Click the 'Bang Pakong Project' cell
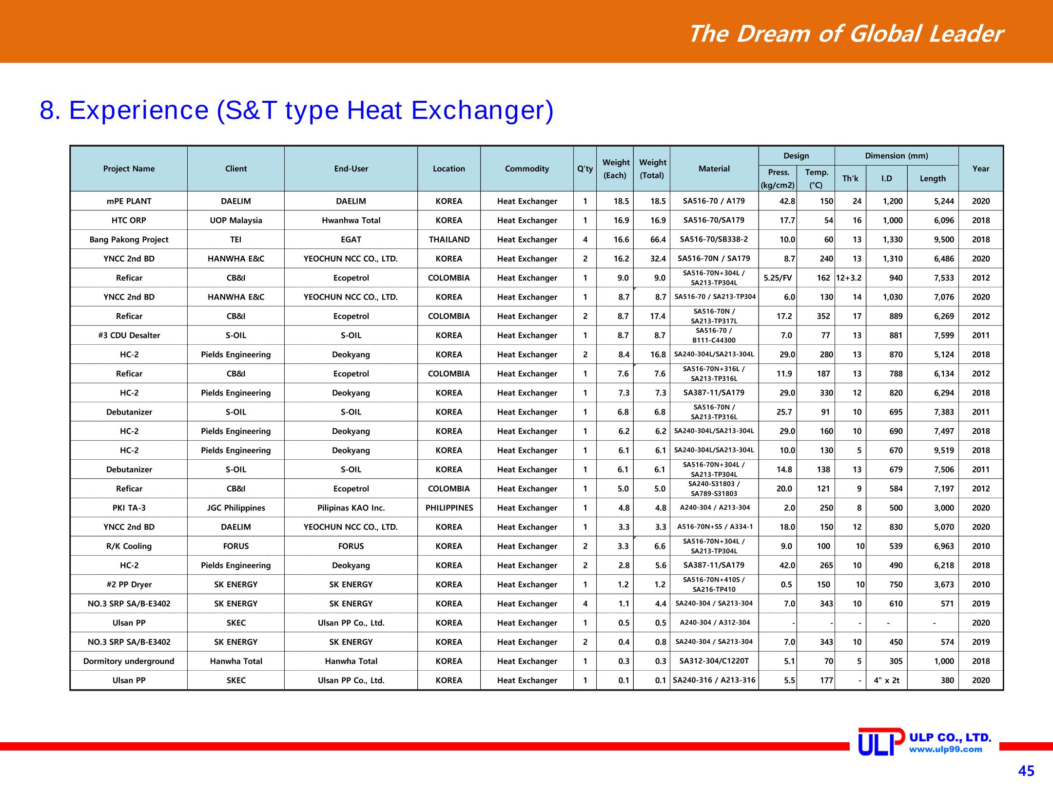 pyautogui.click(x=129, y=240)
